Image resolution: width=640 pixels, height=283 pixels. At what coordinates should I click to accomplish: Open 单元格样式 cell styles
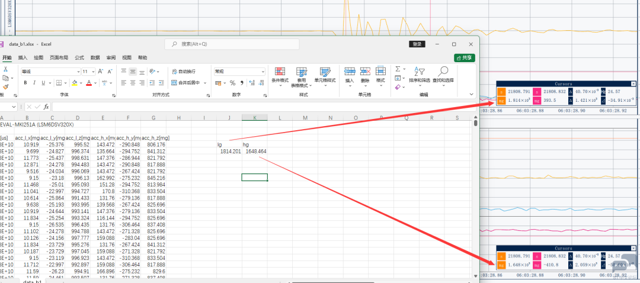(325, 76)
